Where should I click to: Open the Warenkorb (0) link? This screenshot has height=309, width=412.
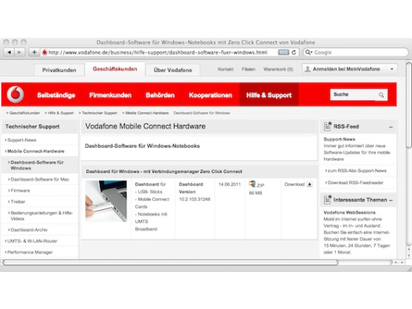(278, 69)
